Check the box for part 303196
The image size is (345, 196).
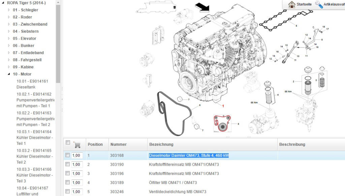click(67, 173)
